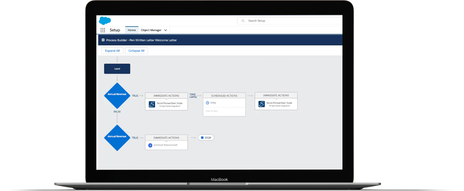The height and width of the screenshot is (191, 464).
Task: Click the Process Builder header plus icon
Action: [x=103, y=40]
